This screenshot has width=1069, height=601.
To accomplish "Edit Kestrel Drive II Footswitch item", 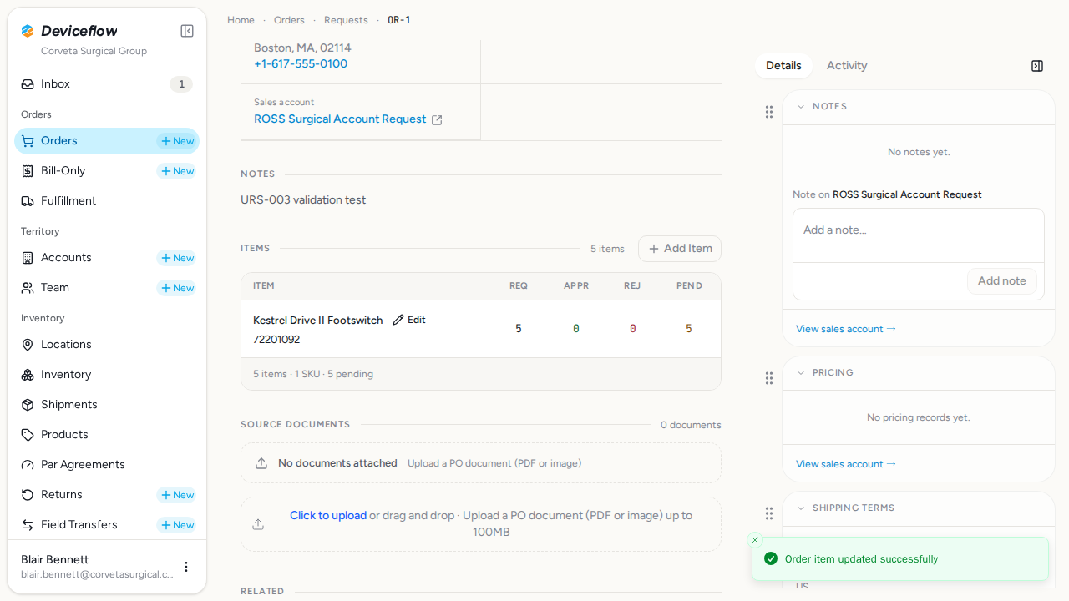I will 409,320.
